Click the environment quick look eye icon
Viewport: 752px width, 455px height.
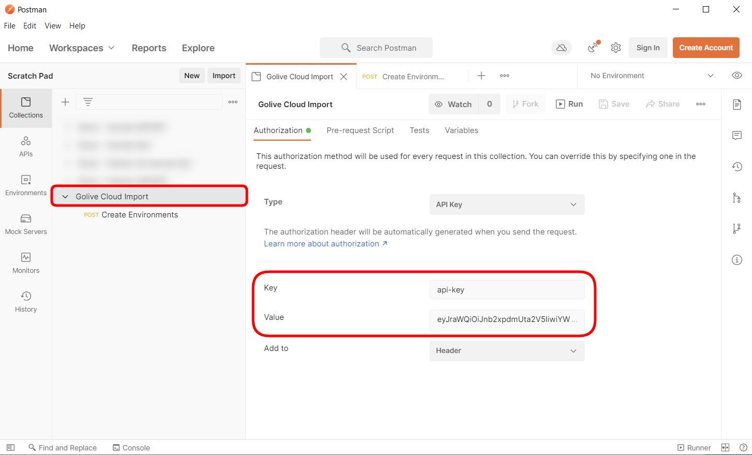tap(737, 76)
